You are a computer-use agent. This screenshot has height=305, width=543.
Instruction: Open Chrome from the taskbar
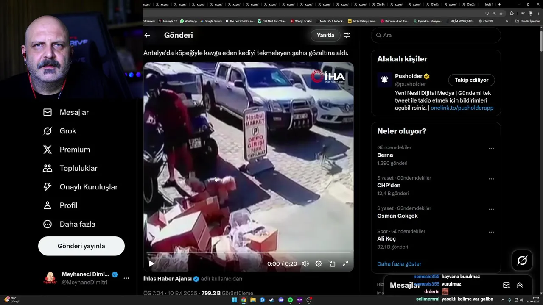244,300
